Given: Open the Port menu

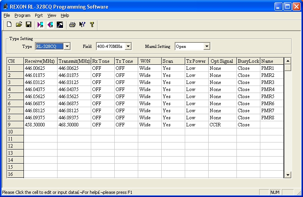Looking at the screenshot, I should (x=39, y=15).
